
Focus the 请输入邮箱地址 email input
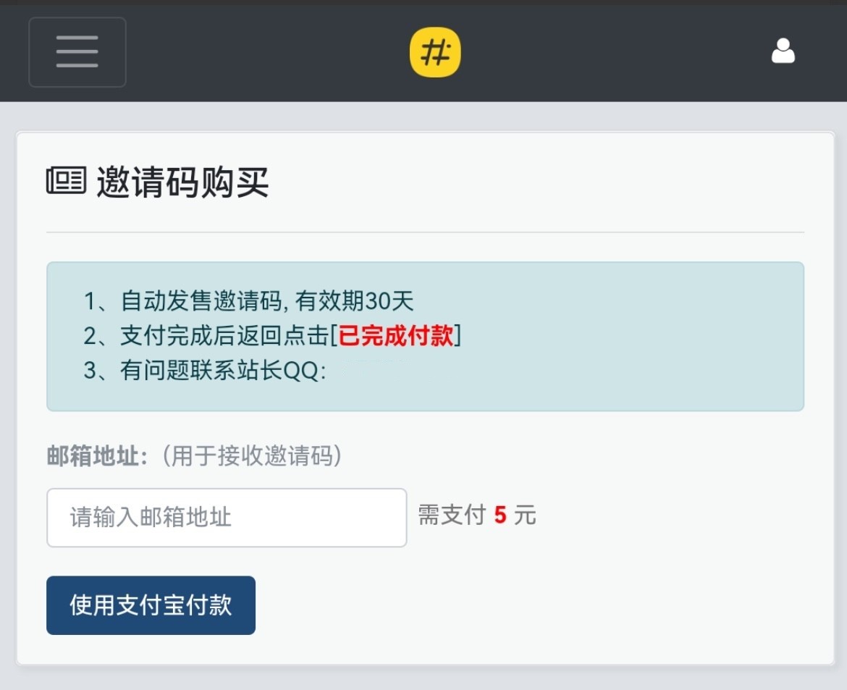tap(227, 518)
